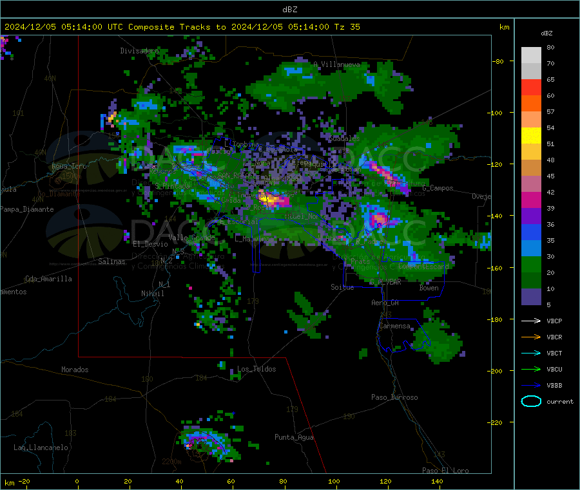The height and width of the screenshot is (490, 580).
Task: Select the 80 dBZ light gray swatch
Action: (531, 55)
